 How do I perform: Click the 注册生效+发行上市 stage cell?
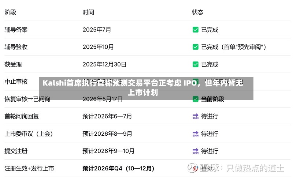point(29,169)
